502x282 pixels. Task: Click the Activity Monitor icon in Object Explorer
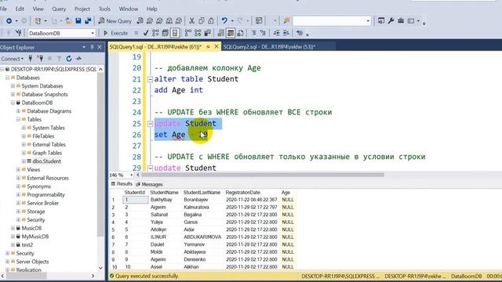click(78, 59)
